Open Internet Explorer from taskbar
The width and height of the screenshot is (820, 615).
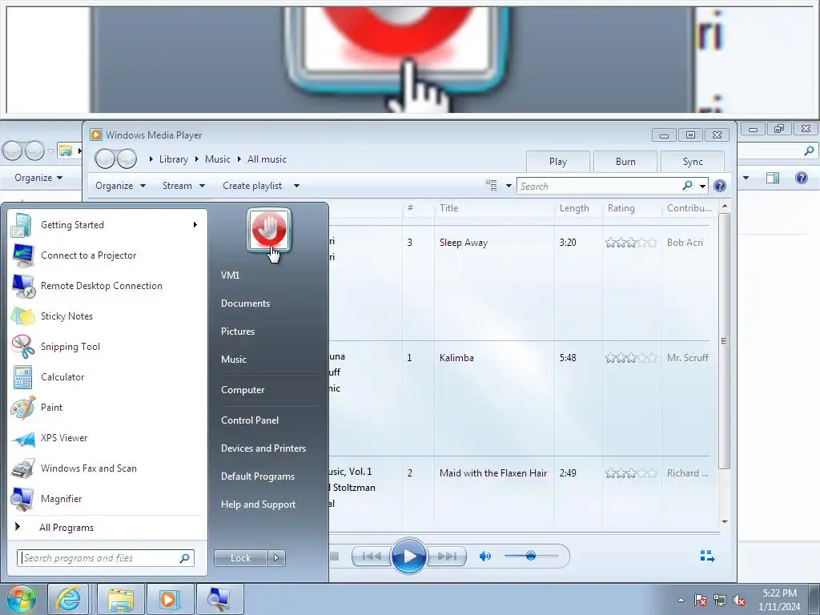click(x=69, y=599)
